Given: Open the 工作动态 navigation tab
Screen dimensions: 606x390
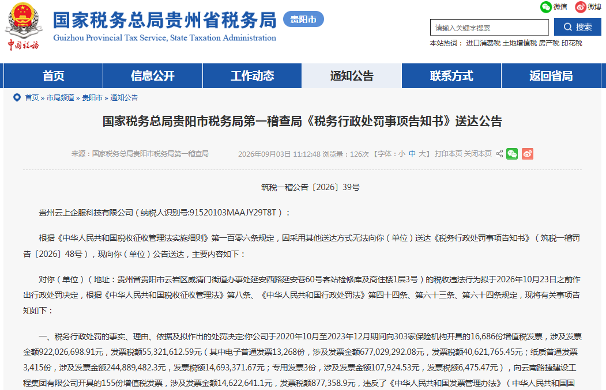Looking at the screenshot, I should [x=252, y=75].
